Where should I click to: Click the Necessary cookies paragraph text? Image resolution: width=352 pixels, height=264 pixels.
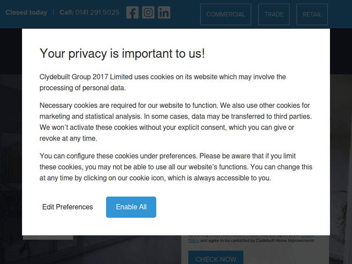(176, 122)
